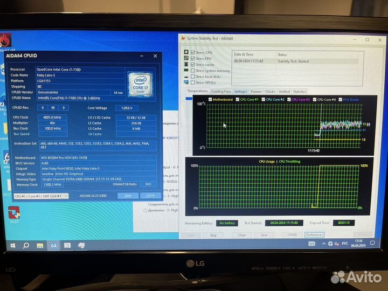This screenshot has height=291, width=388.
Task: Toggle CPU Core #4 graph checkbox
Action: pyautogui.click(x=315, y=100)
